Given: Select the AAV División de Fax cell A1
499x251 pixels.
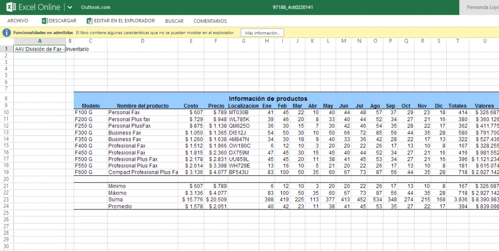Looking at the screenshot, I should click(40, 49).
